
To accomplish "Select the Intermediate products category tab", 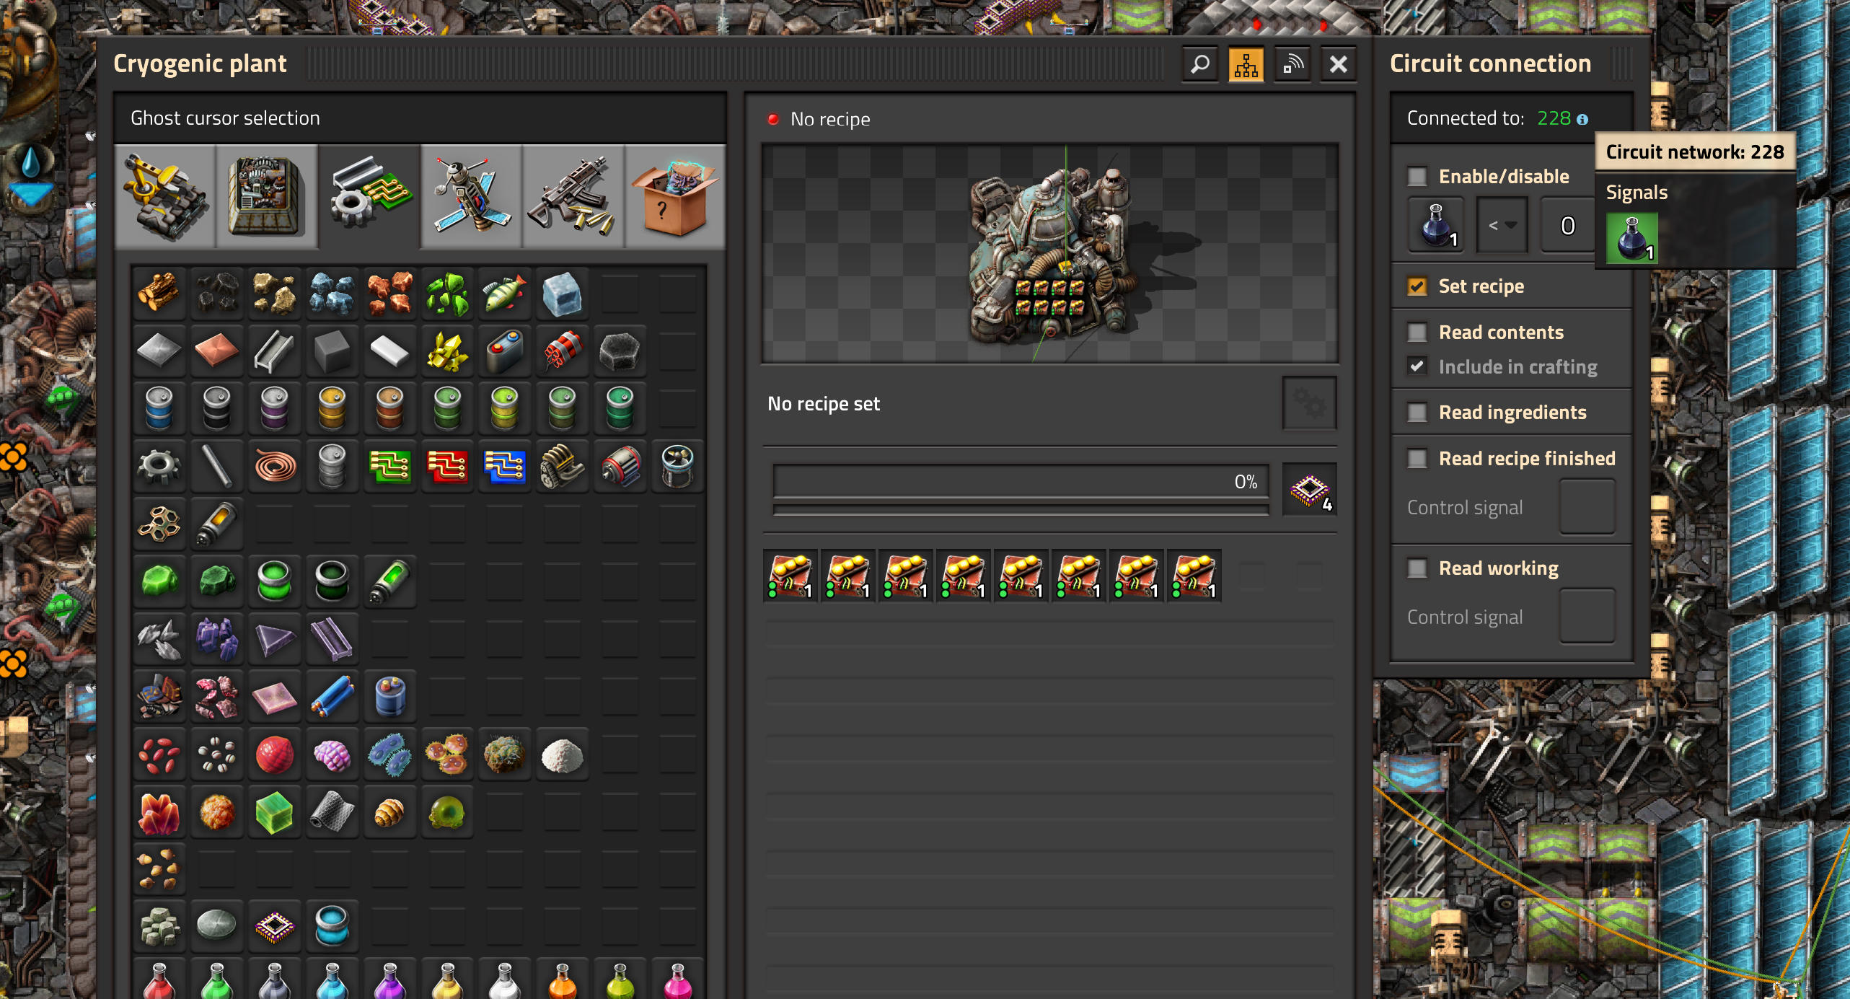I will [x=369, y=196].
